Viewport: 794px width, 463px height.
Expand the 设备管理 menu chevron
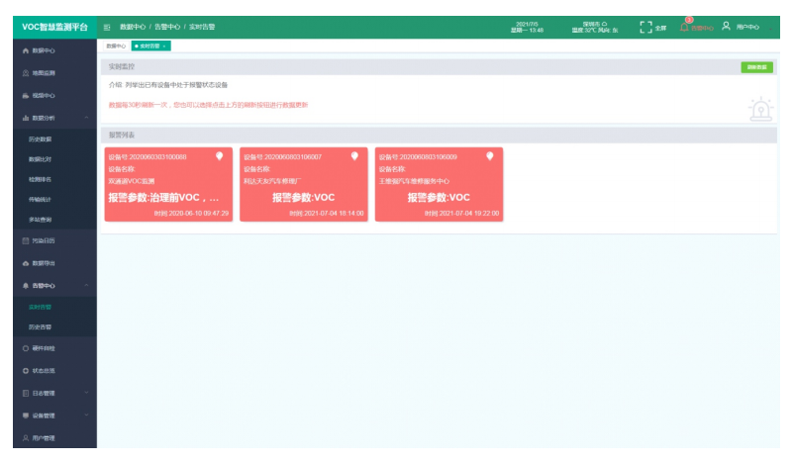click(86, 416)
